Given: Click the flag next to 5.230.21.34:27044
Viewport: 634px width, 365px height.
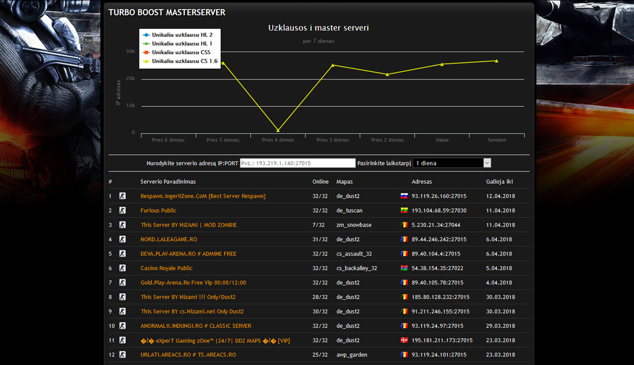Looking at the screenshot, I should [404, 225].
